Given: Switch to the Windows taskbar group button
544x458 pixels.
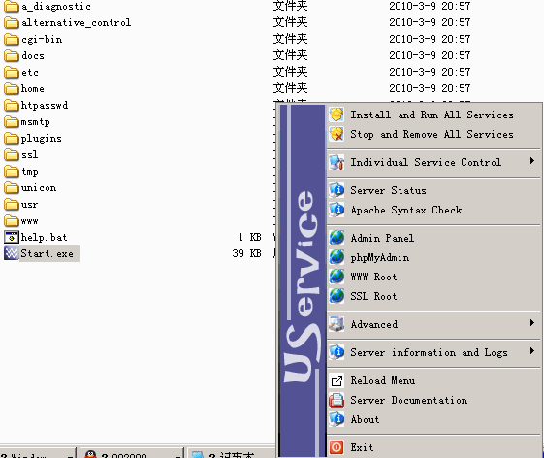Looking at the screenshot, I should pyautogui.click(x=38, y=453).
